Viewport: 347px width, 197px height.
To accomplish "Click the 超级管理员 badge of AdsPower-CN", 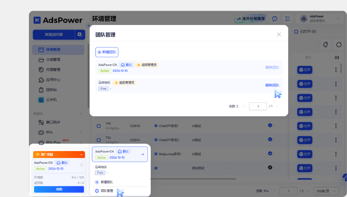I will pyautogui.click(x=147, y=65).
